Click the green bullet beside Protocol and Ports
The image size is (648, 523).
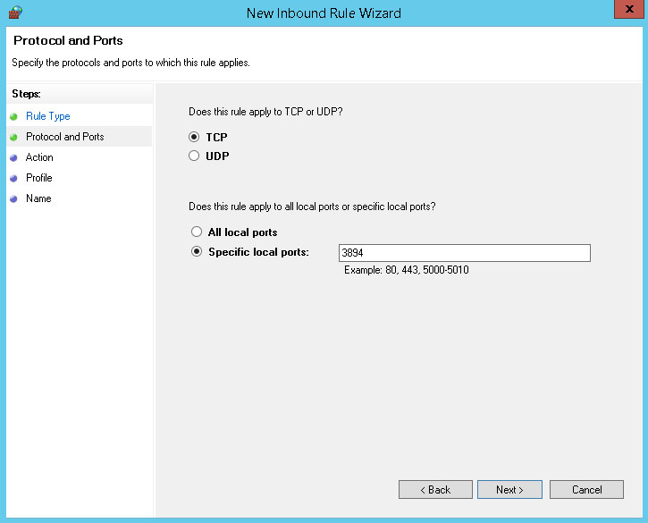point(13,137)
